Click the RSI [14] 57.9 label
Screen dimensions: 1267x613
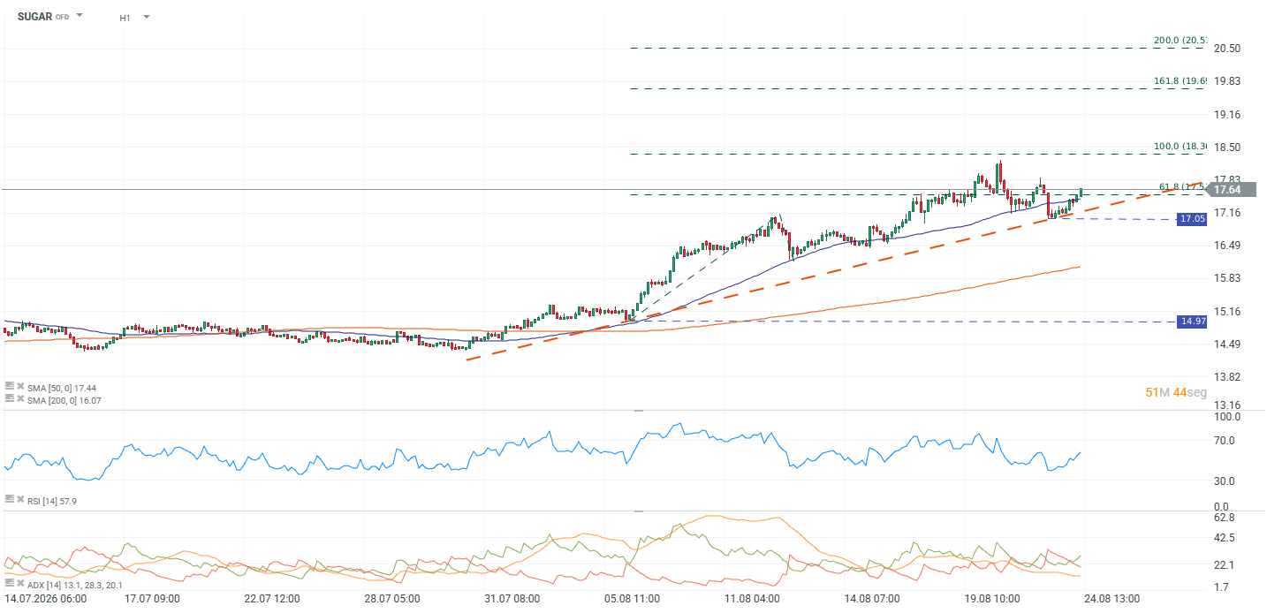(x=52, y=501)
